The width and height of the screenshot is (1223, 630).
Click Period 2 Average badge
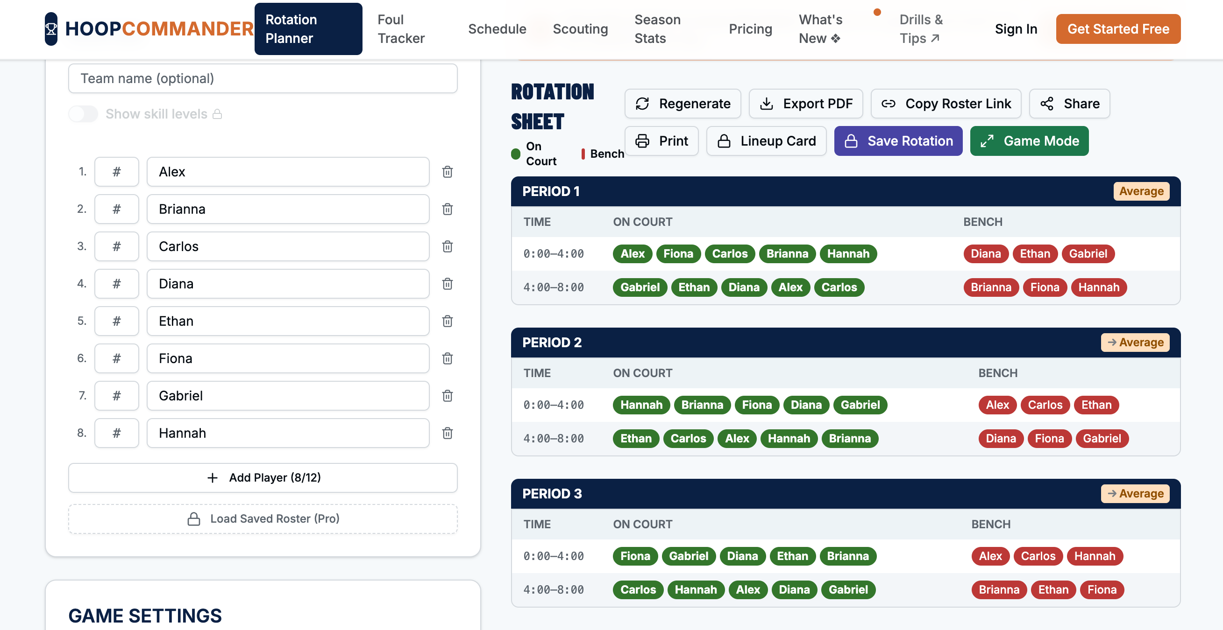pos(1135,343)
